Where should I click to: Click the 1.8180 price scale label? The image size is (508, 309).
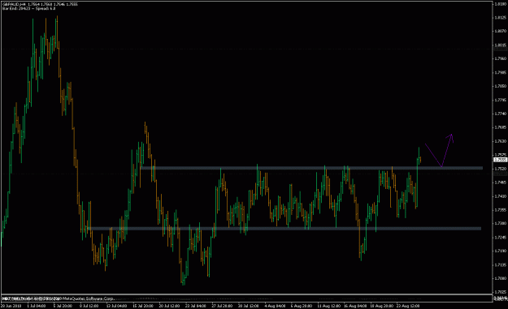pyautogui.click(x=501, y=4)
